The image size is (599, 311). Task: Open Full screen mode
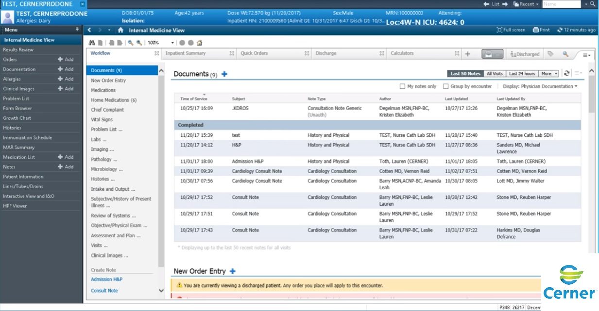point(512,30)
